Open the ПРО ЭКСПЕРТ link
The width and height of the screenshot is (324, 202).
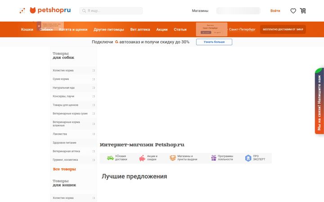[x=259, y=158]
